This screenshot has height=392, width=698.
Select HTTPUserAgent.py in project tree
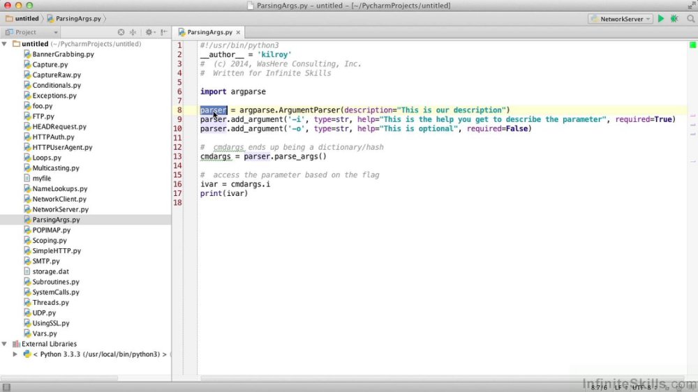[62, 147]
